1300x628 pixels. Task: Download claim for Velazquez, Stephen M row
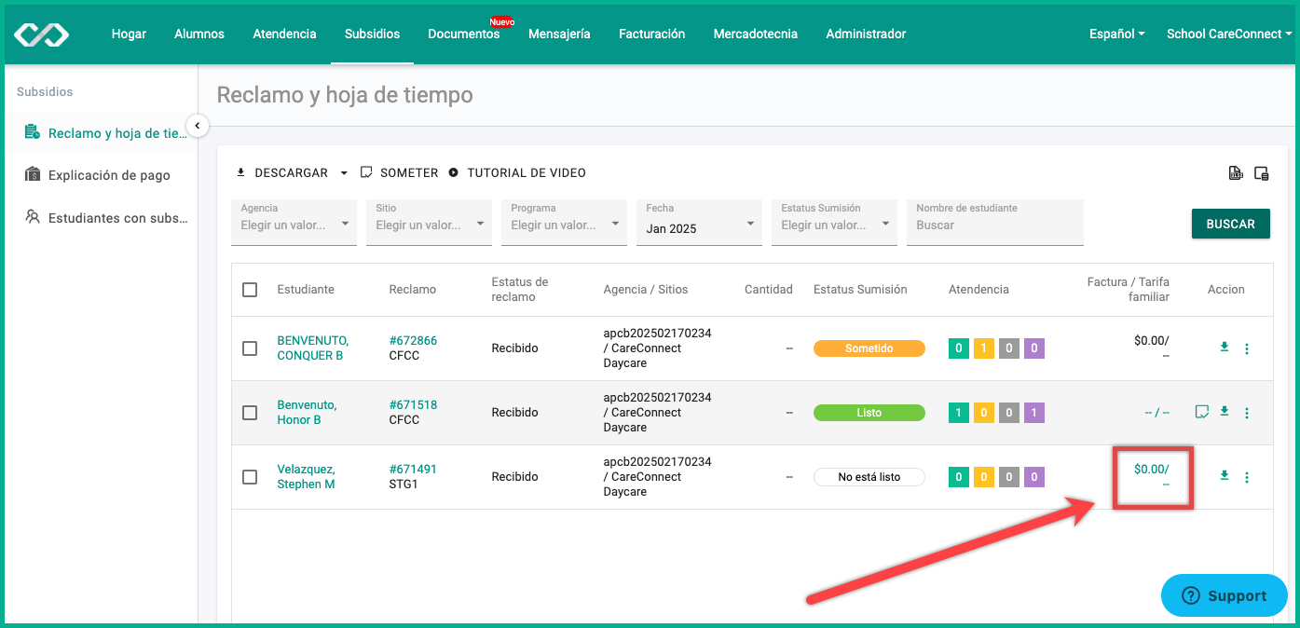(x=1225, y=476)
